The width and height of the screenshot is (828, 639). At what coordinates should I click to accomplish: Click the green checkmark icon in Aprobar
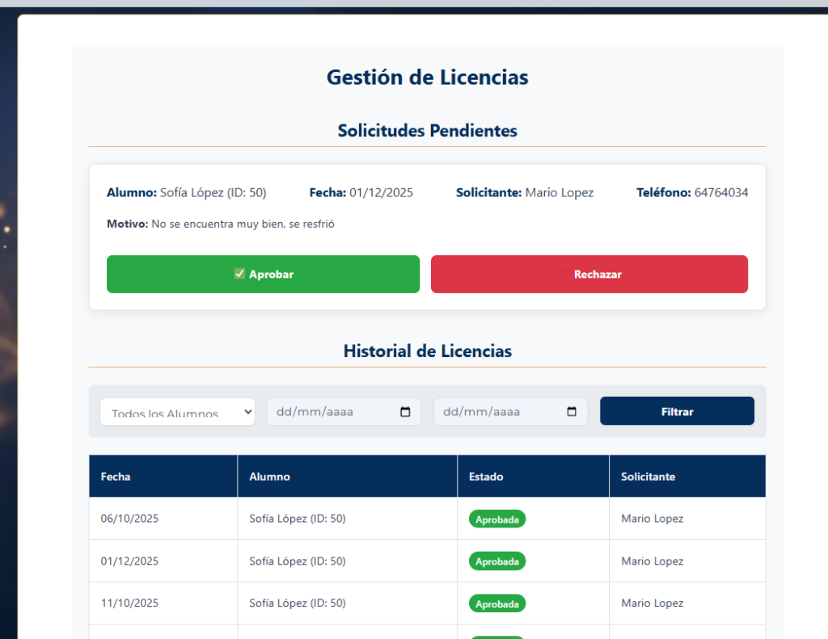239,274
